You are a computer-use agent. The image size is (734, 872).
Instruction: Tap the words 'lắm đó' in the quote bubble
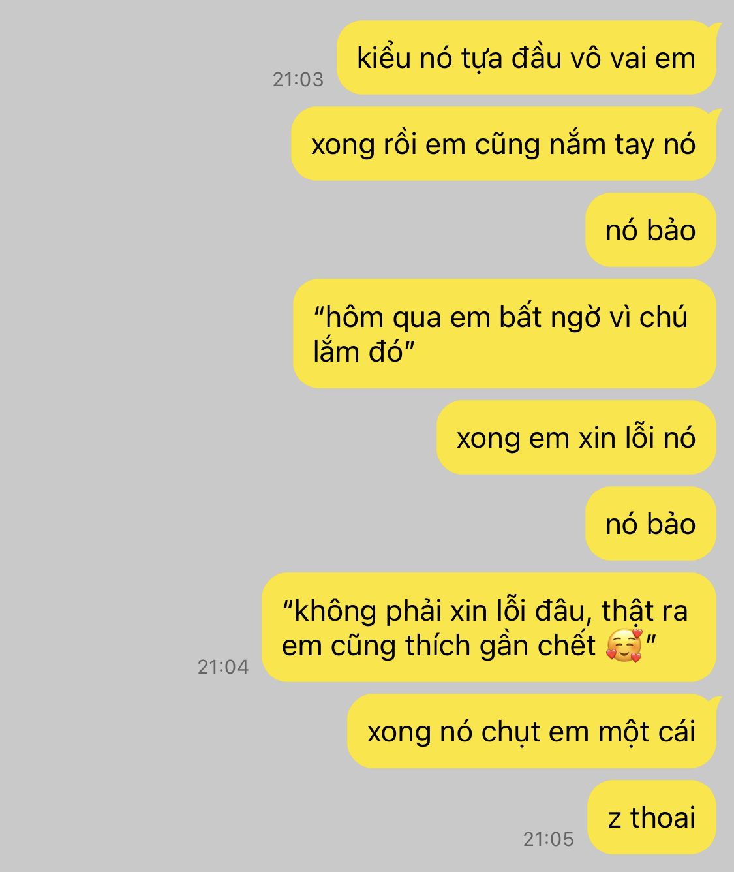coord(359,352)
